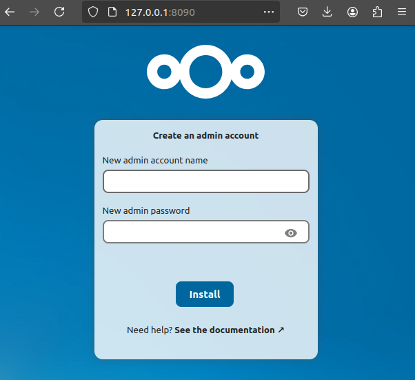
Task: Open the downloads panel
Action: pos(327,12)
